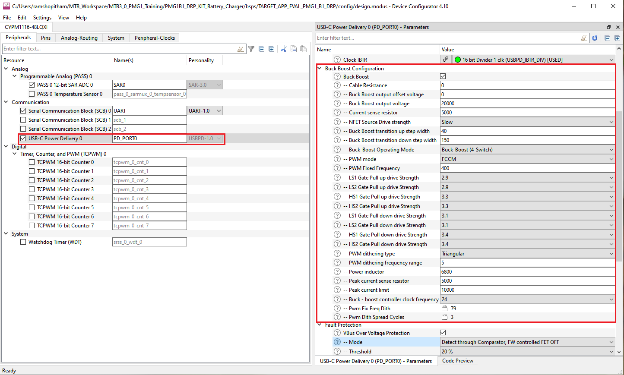Switch to the Pins tab
Viewport: 624px width, 375px height.
tap(46, 38)
